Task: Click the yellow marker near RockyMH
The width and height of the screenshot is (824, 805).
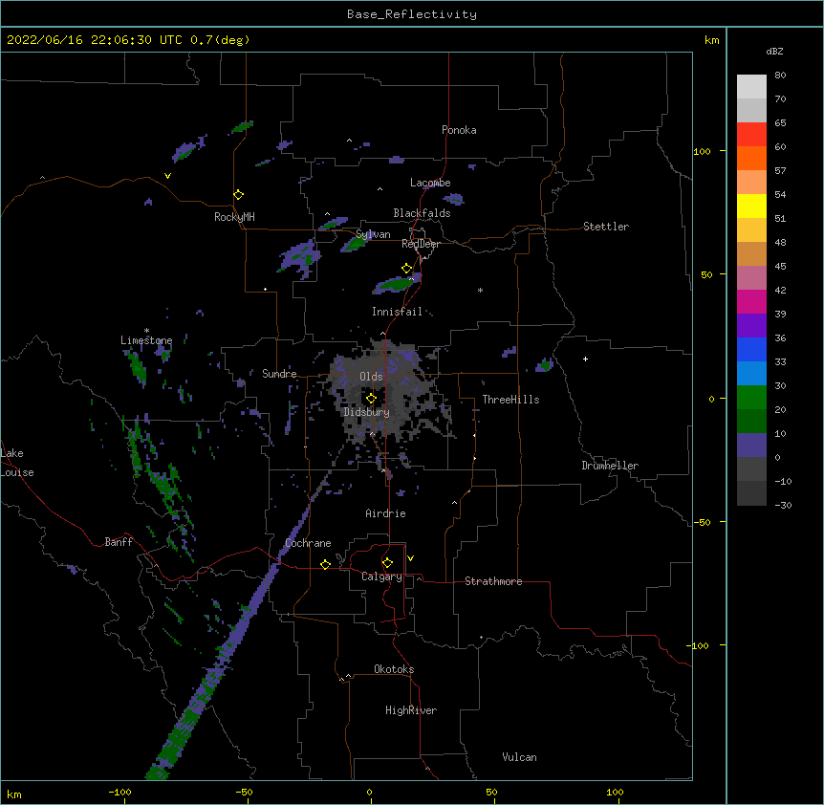Action: click(x=239, y=195)
